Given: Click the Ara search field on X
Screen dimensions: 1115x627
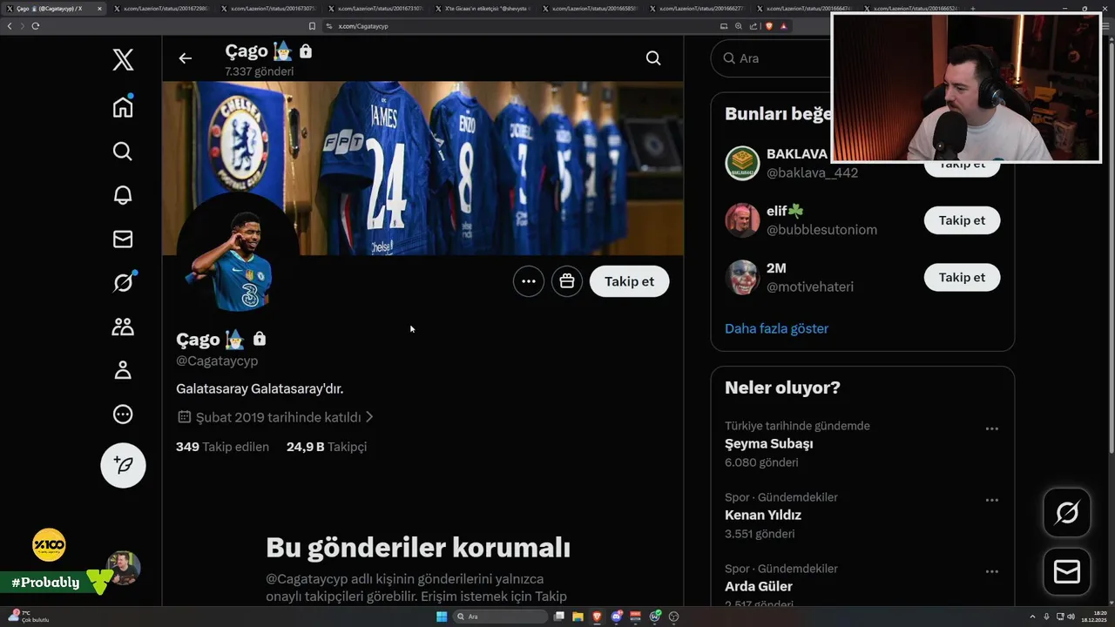Looking at the screenshot, I should click(x=772, y=58).
